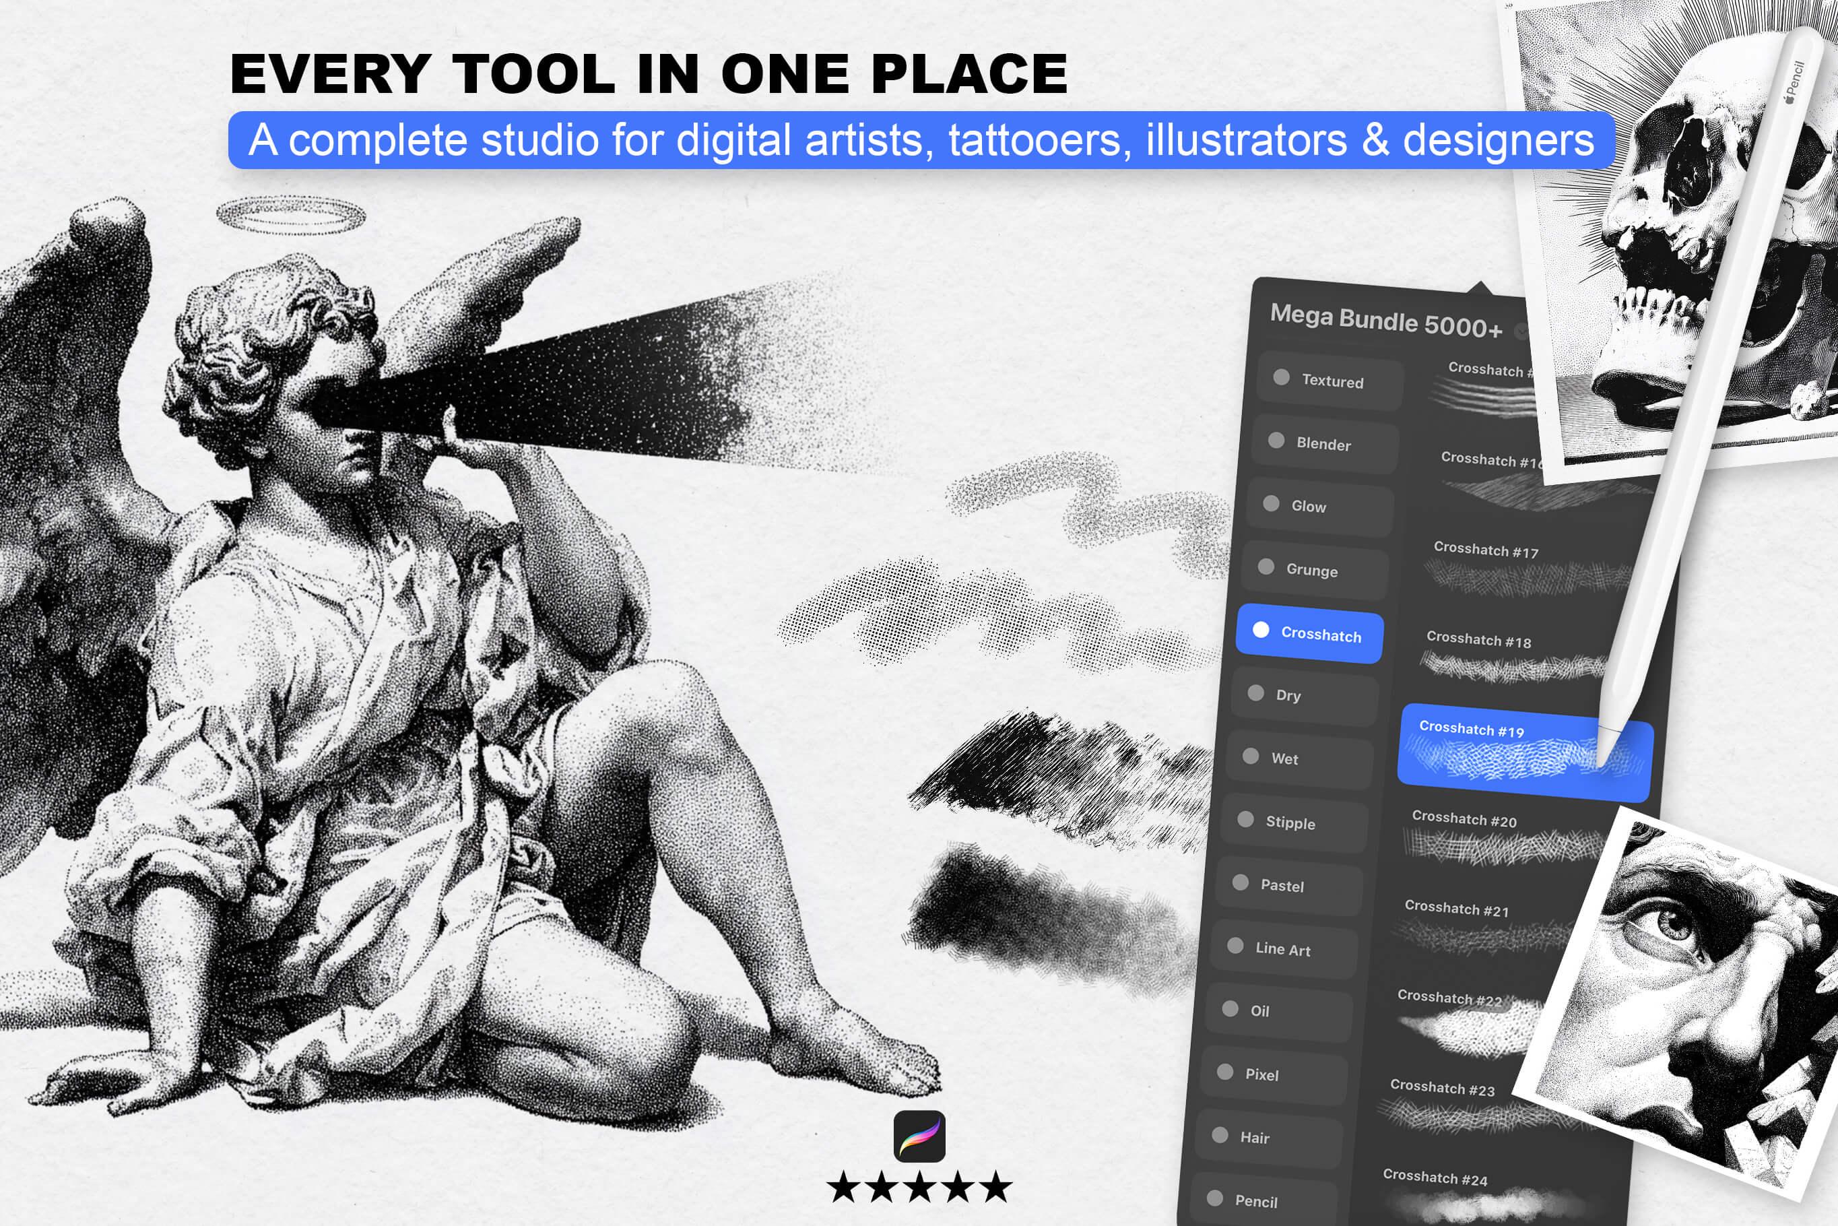Pick the Crosshatch #17 brush

(1528, 568)
